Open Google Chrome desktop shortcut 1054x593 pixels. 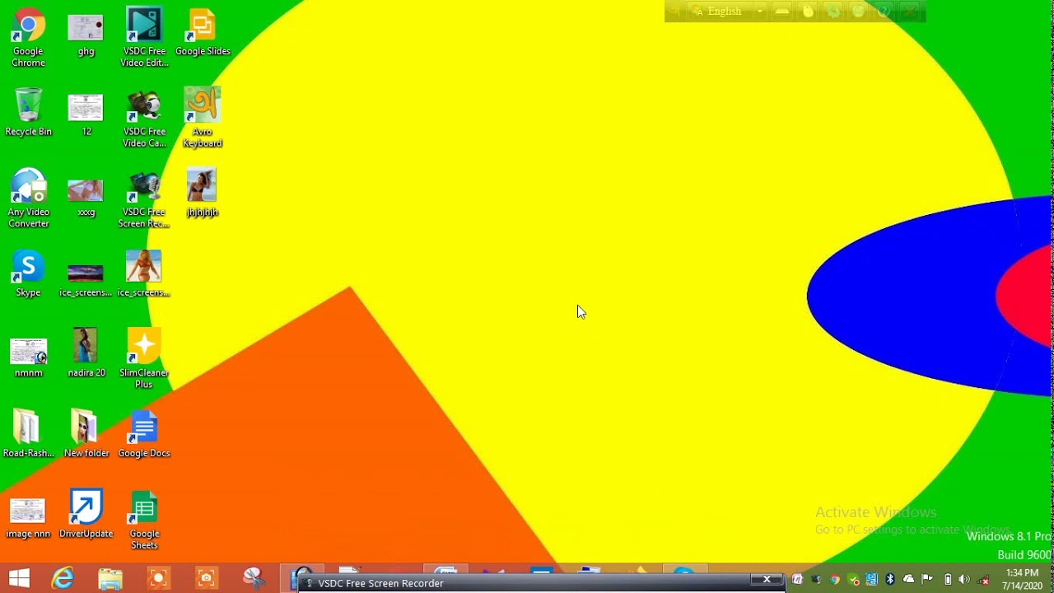28,37
